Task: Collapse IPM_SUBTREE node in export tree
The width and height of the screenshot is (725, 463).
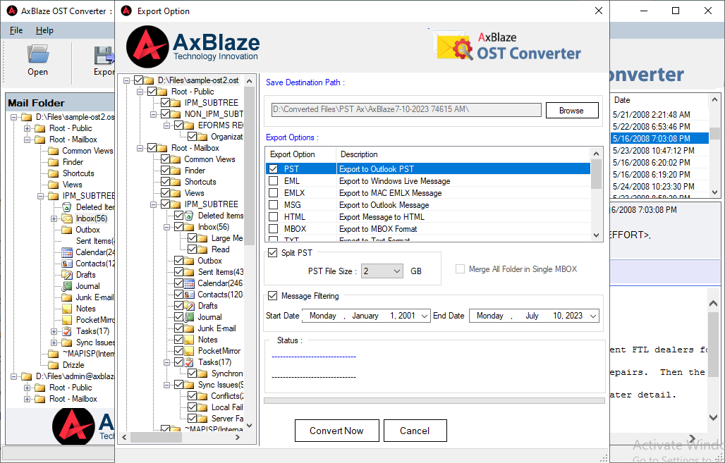Action: click(x=154, y=204)
